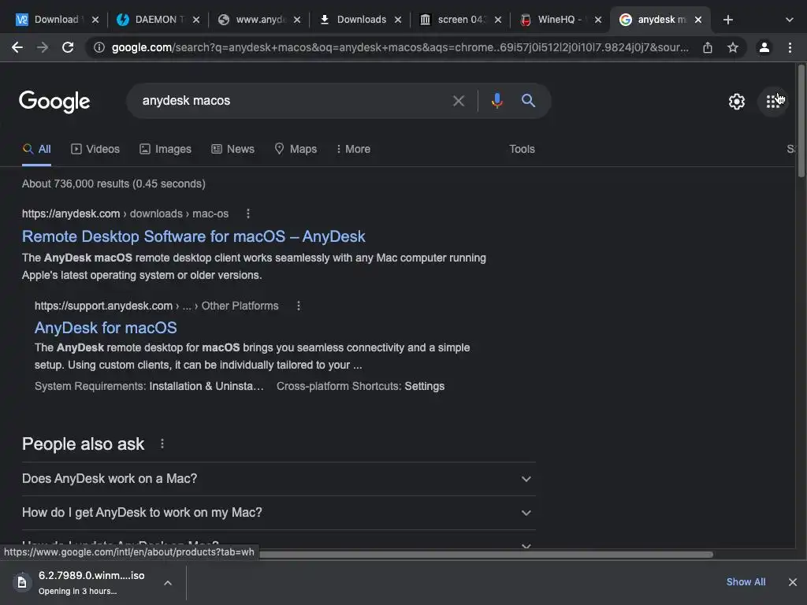Select the Videos search filter

coord(95,149)
